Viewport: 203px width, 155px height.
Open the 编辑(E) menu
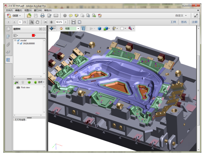click(18, 10)
